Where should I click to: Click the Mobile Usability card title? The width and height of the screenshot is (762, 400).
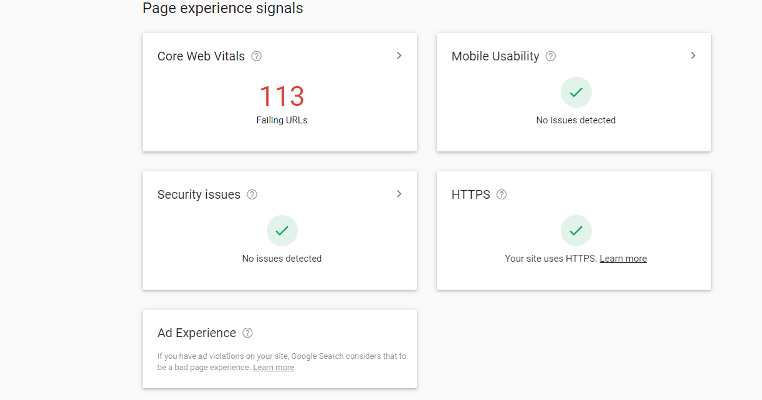click(495, 56)
